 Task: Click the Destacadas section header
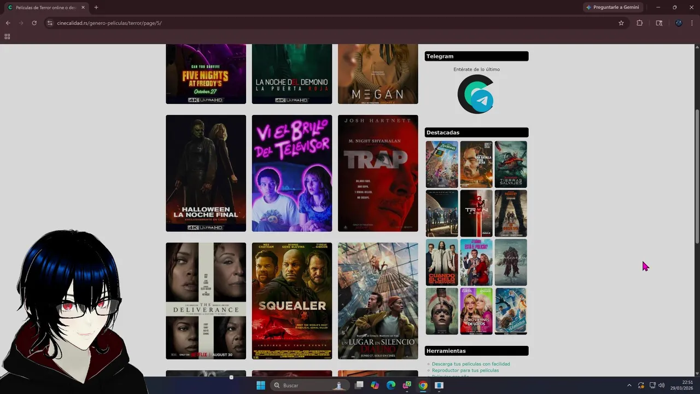coord(476,132)
